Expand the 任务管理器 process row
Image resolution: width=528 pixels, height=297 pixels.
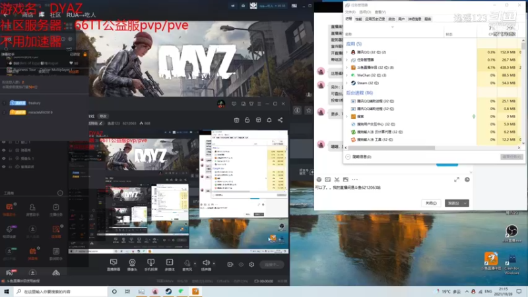click(x=347, y=60)
